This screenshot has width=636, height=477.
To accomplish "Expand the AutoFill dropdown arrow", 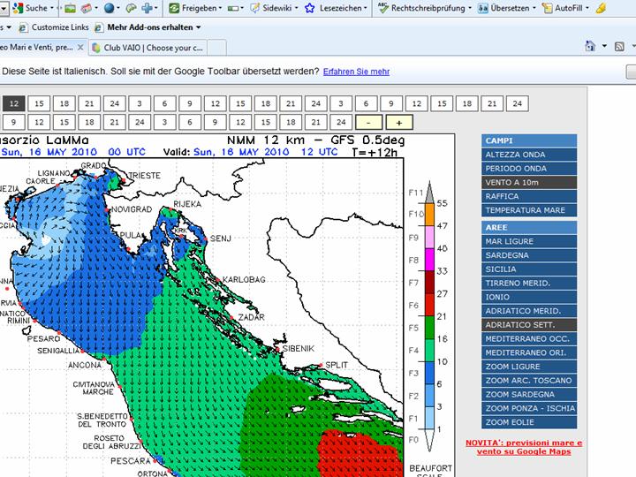I will tap(587, 8).
